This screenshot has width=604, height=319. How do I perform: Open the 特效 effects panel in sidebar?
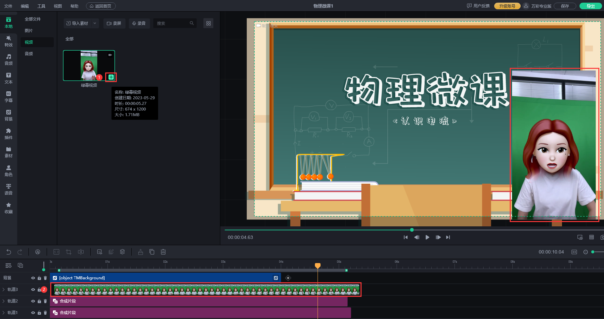point(9,41)
